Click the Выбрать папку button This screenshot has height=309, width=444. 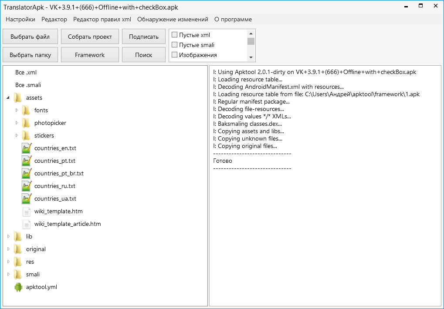click(x=30, y=54)
